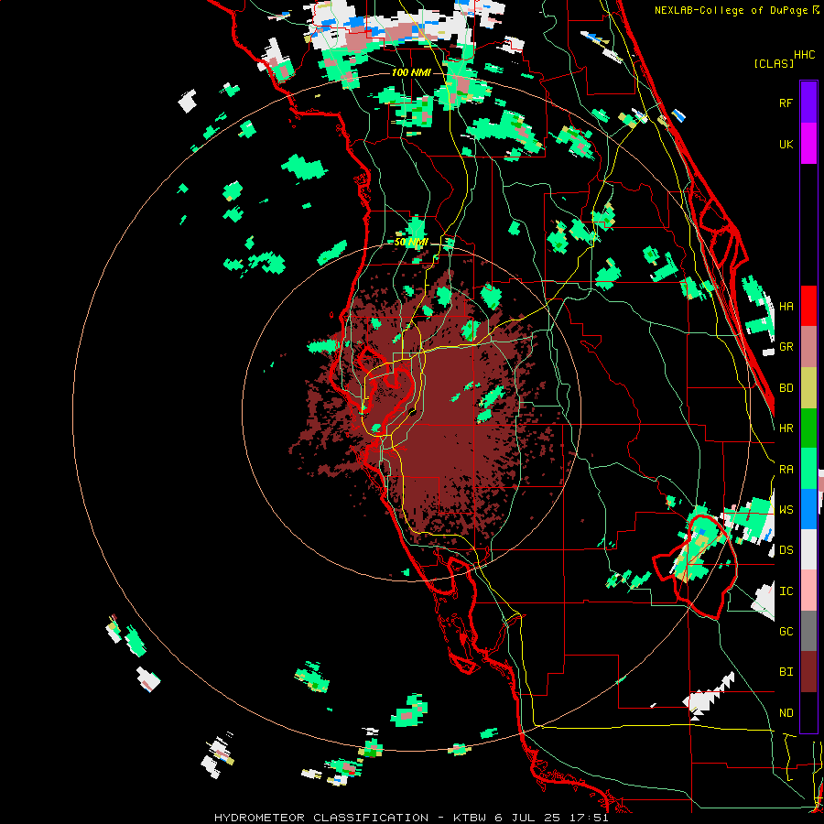Click the magenta UK legend swatch
Image resolution: width=824 pixels, height=824 pixels.
808,144
